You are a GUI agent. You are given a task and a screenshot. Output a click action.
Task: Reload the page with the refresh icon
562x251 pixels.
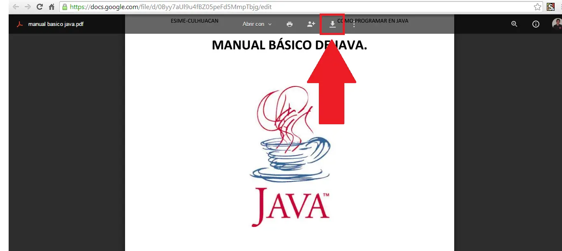40,7
